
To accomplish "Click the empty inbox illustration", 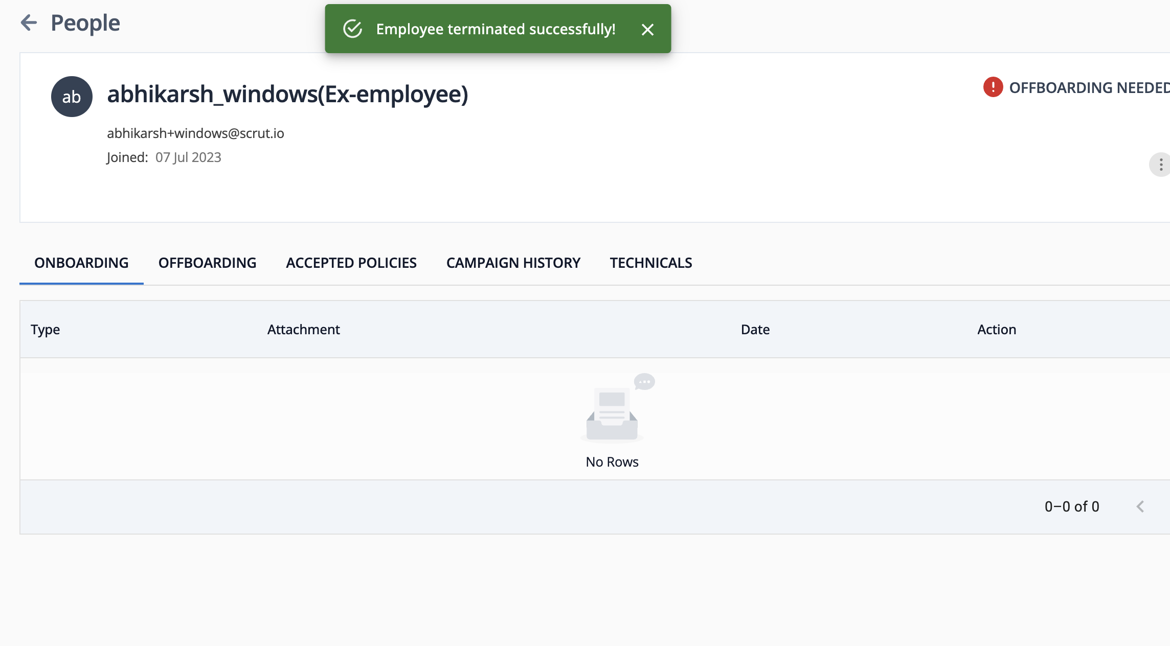I will pos(618,407).
